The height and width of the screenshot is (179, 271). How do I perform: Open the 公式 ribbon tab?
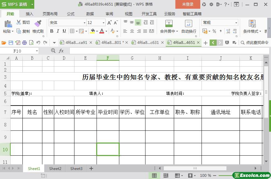click(71, 14)
